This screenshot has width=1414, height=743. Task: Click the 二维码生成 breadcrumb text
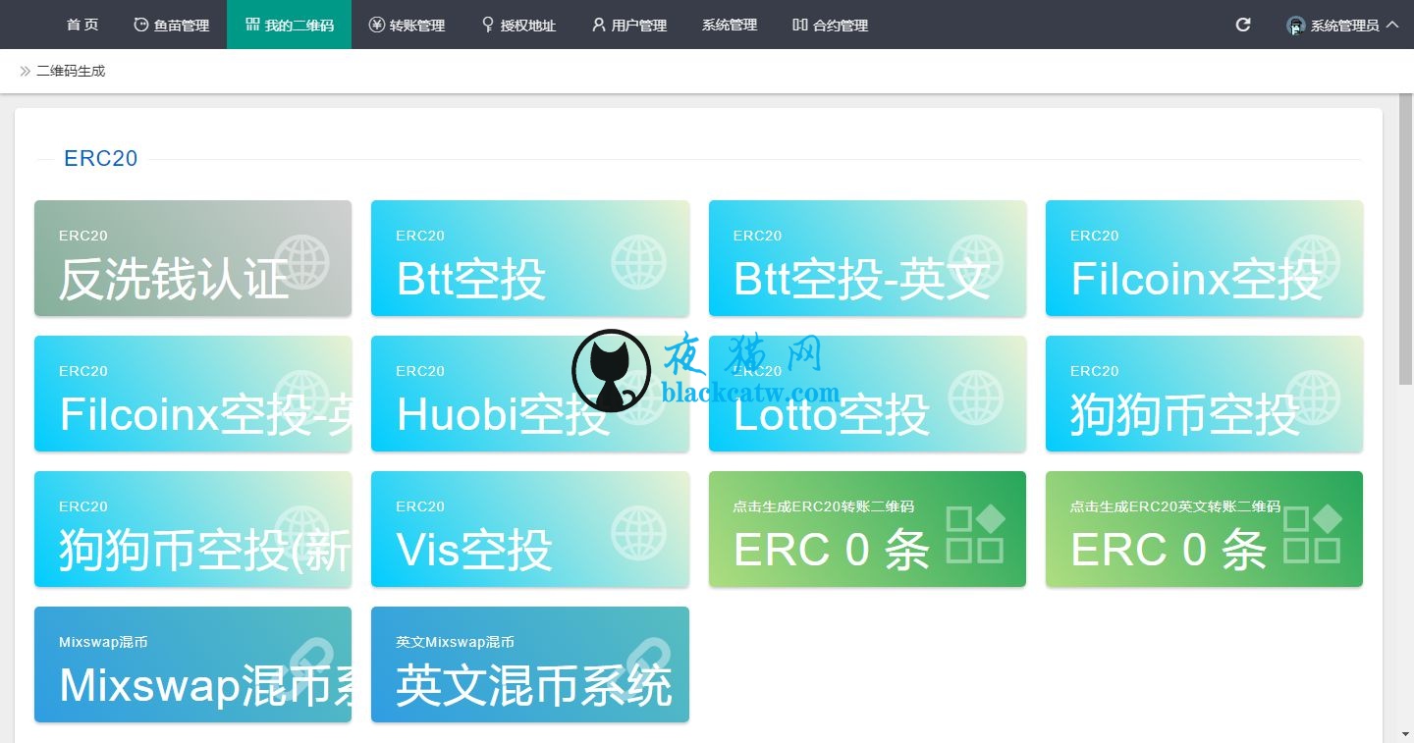pos(71,71)
